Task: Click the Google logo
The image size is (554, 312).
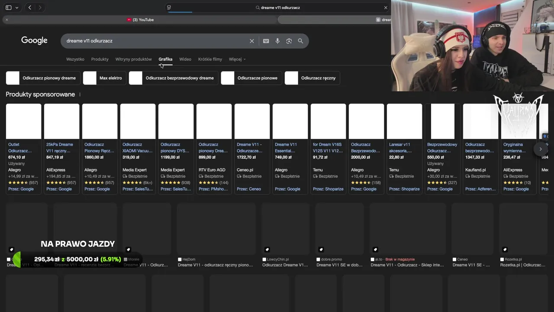Action: 34,41
